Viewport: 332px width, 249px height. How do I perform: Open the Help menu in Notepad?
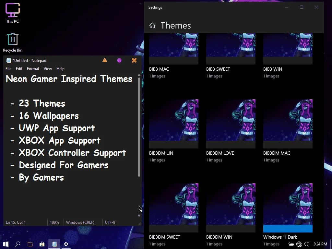click(x=60, y=69)
